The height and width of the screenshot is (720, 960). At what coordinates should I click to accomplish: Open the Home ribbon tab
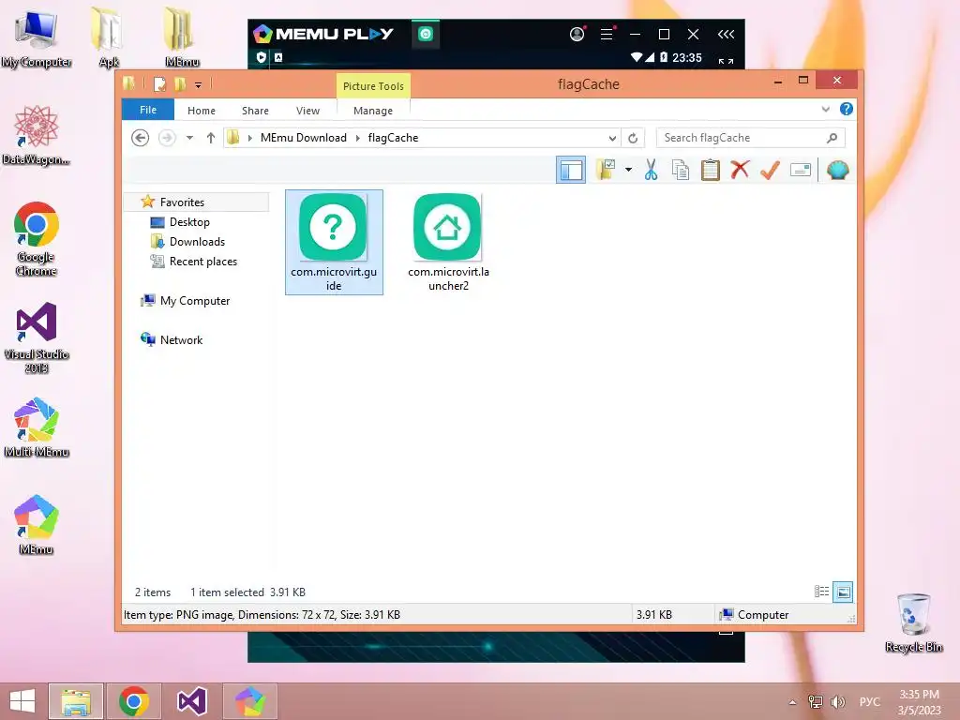click(x=202, y=111)
